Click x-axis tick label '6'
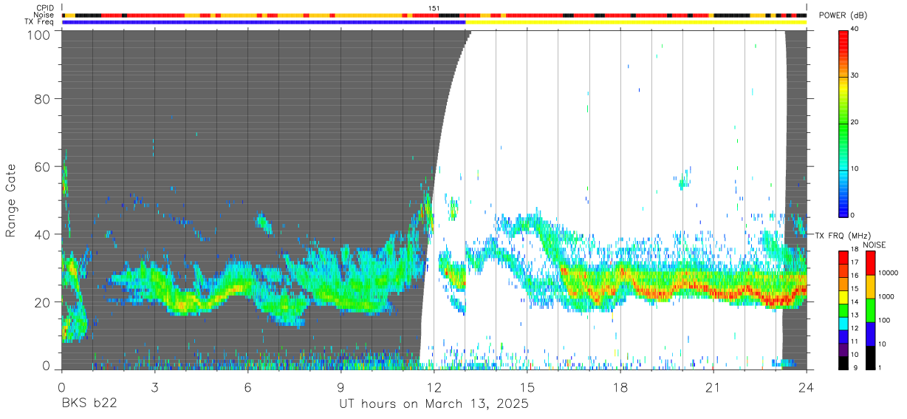 point(247,387)
